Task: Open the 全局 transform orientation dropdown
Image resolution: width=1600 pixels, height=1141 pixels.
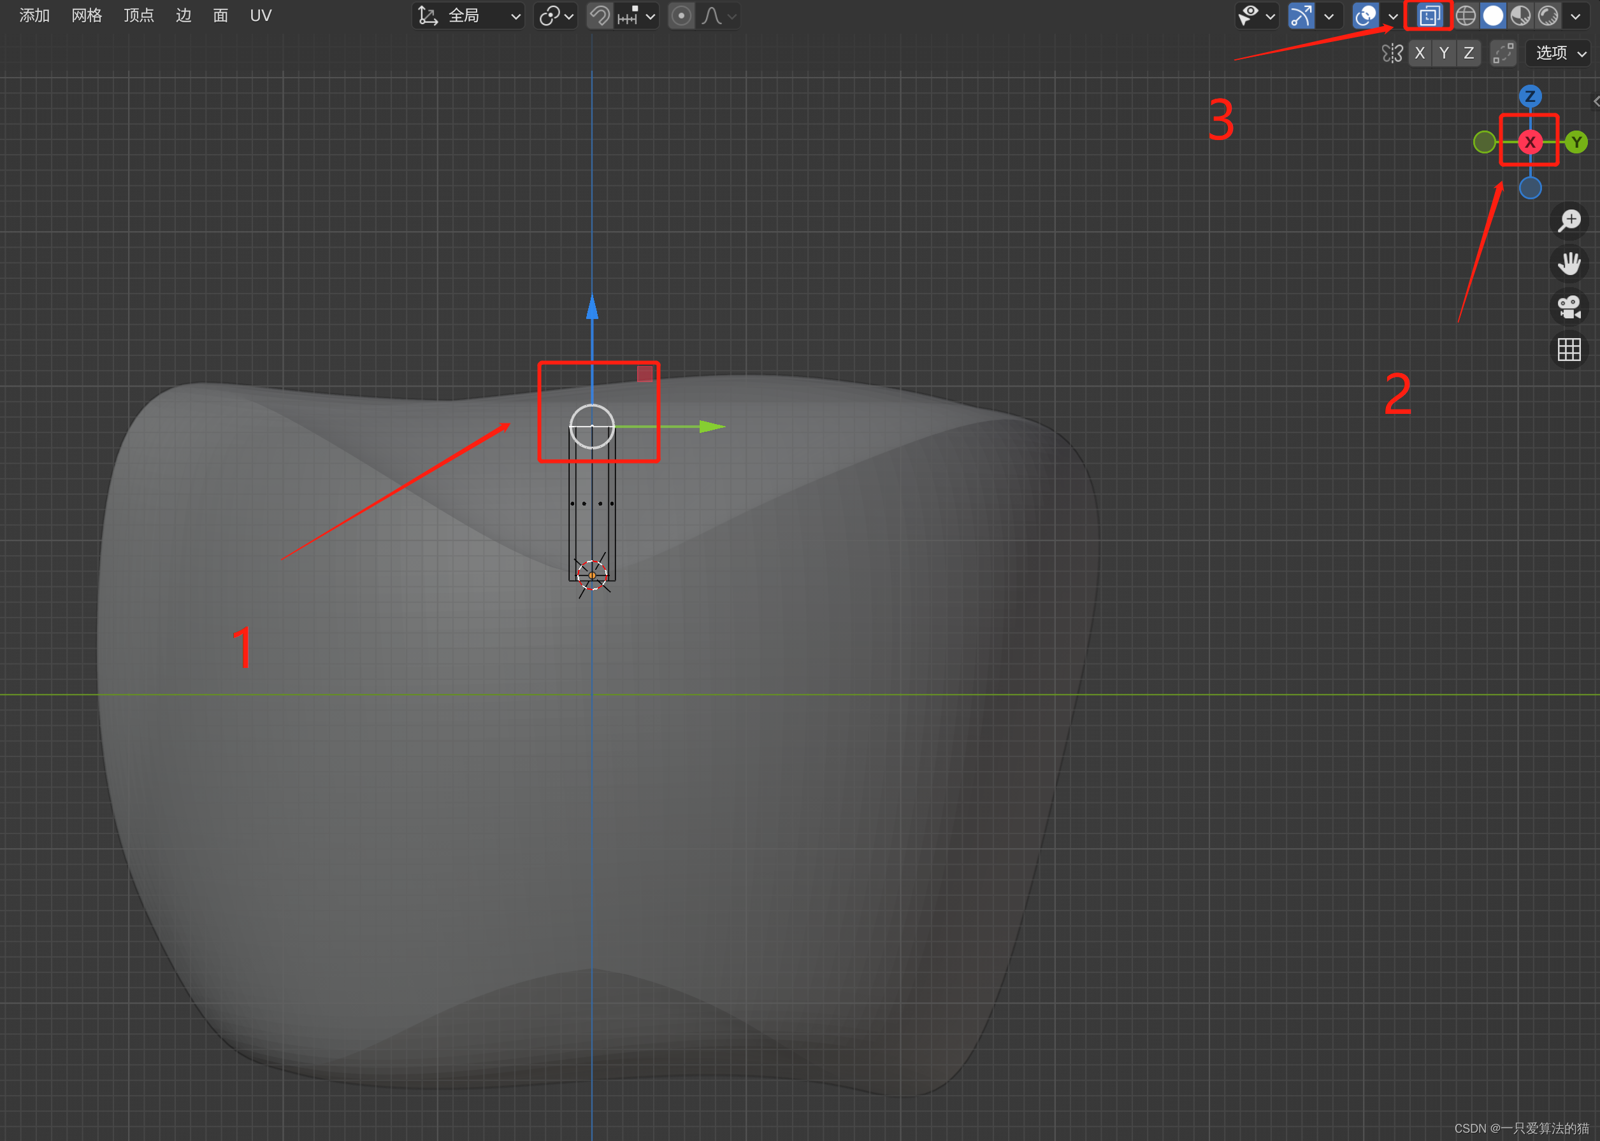Action: tap(469, 15)
